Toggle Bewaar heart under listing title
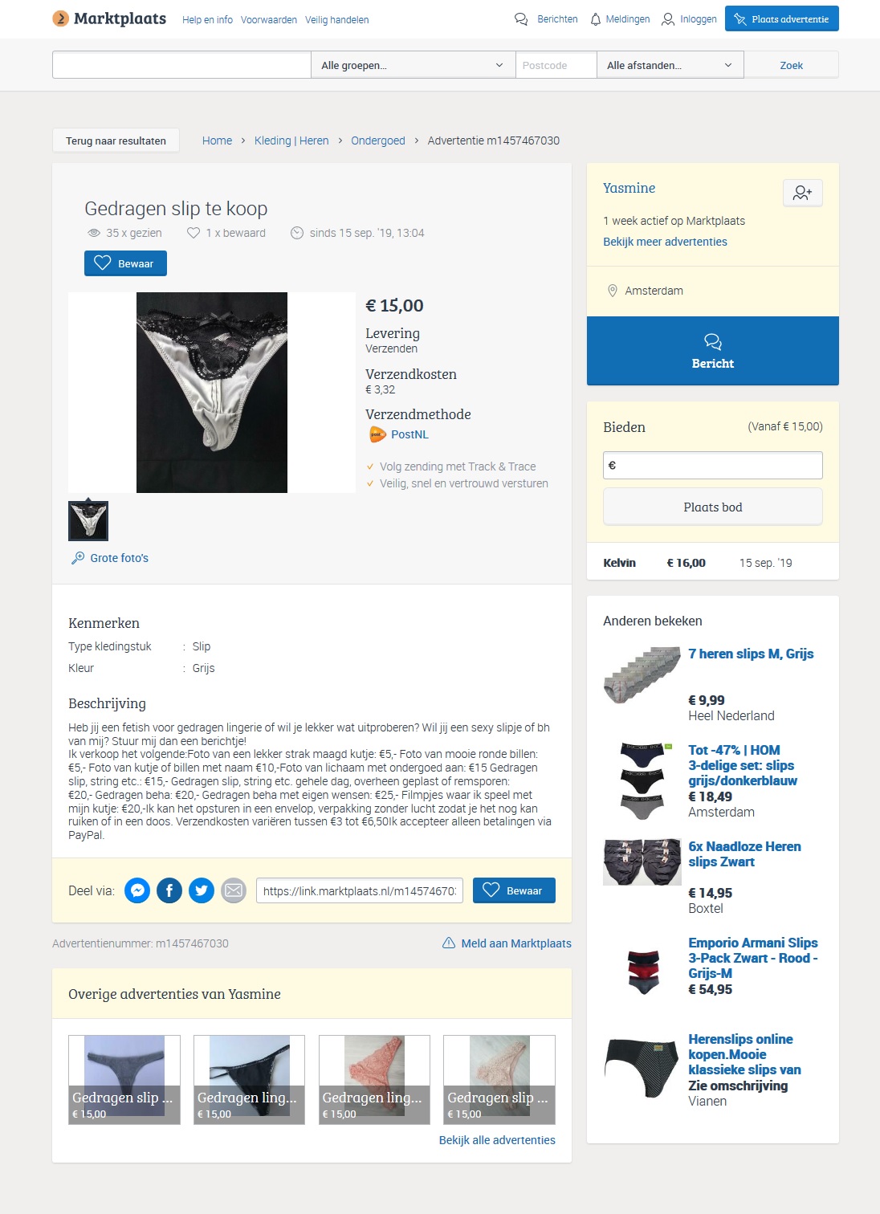Viewport: 880px width, 1214px height. pyautogui.click(x=125, y=263)
